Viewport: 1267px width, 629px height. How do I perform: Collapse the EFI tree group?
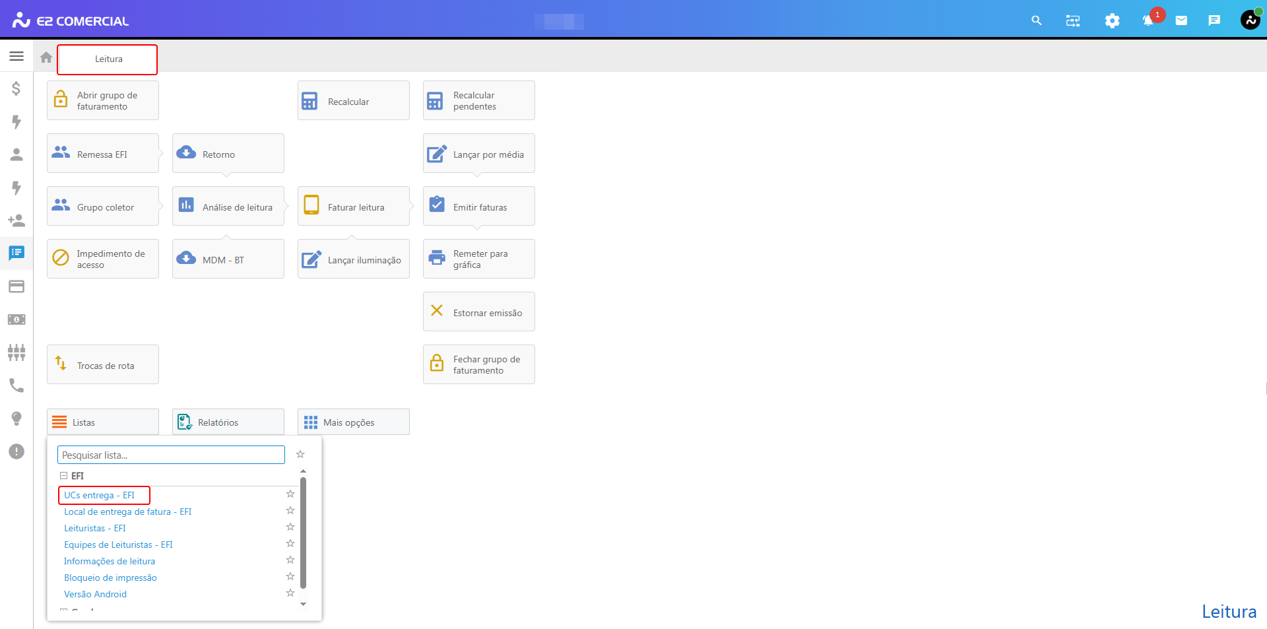point(64,476)
